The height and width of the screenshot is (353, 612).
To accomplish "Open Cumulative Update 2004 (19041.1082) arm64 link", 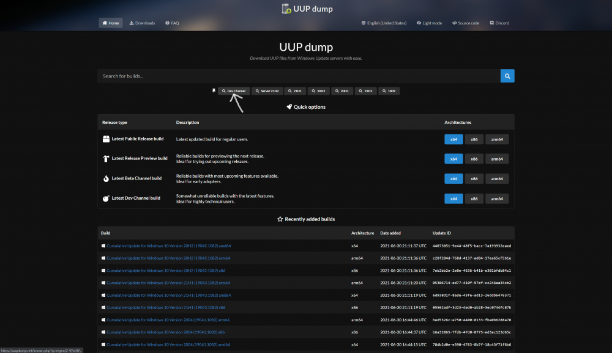I will tap(168, 320).
